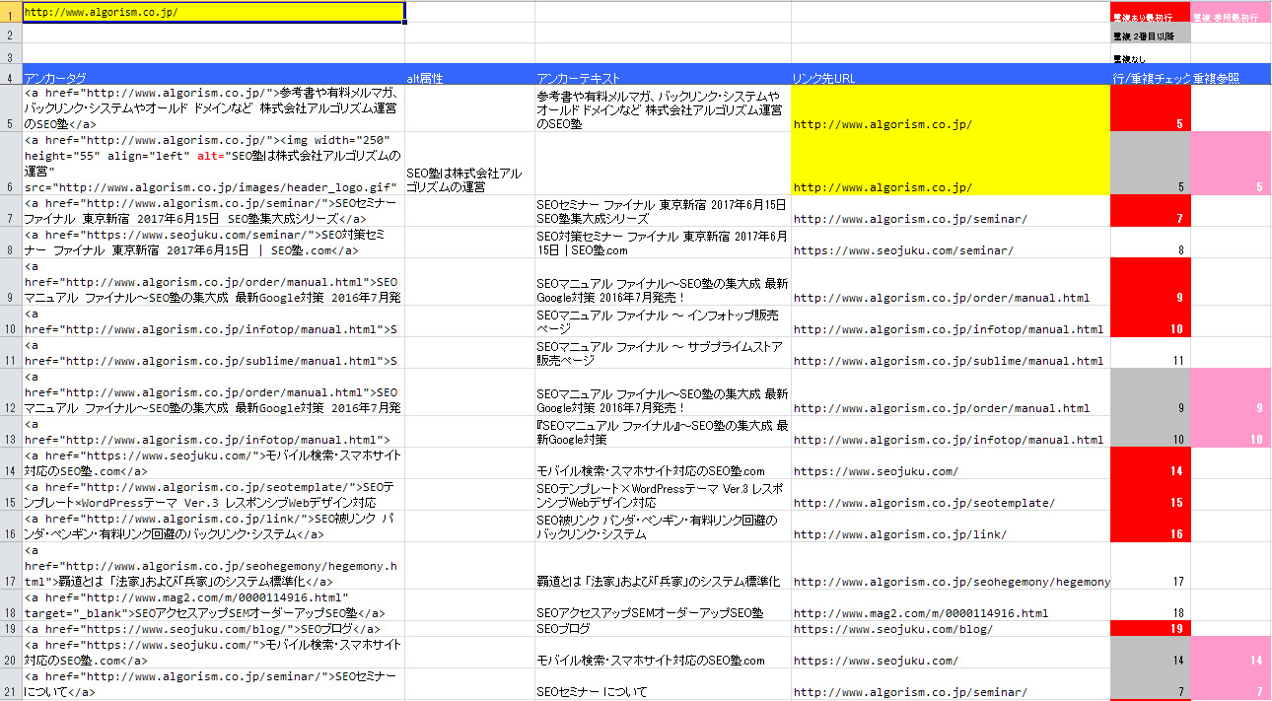Image resolution: width=1272 pixels, height=701 pixels.
Task: Select URL cell ending sublime/manual.html
Action: (x=951, y=353)
